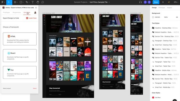Click the MUST poster in desktop frame
Viewport: 180px width, 101px height.
(87, 52)
